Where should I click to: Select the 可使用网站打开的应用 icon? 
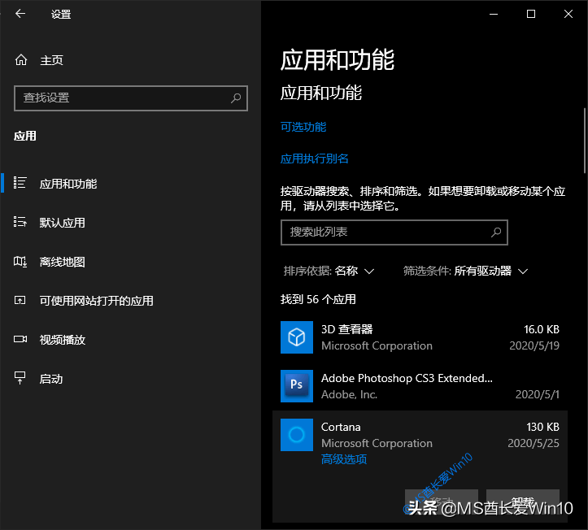coord(20,300)
